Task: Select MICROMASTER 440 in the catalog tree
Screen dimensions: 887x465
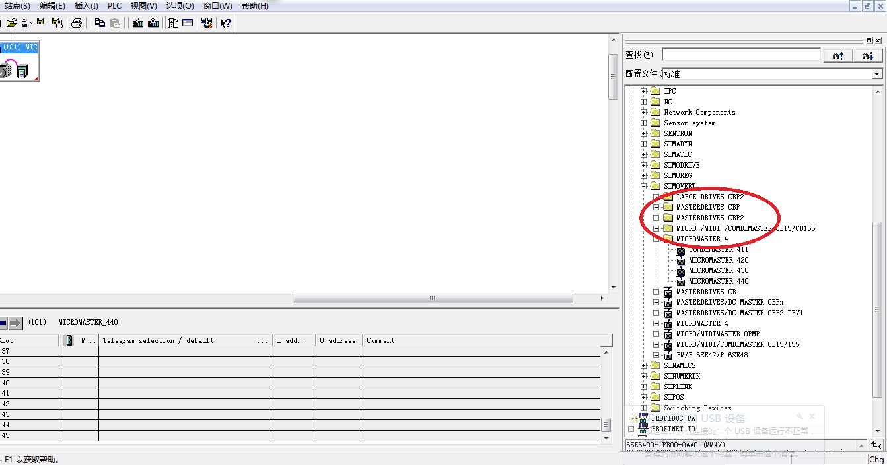Action: point(719,281)
